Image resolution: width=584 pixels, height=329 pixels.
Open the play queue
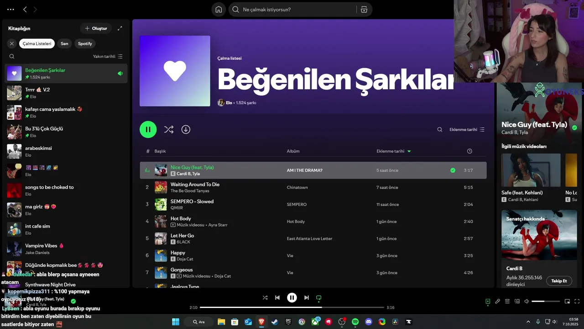click(x=507, y=302)
